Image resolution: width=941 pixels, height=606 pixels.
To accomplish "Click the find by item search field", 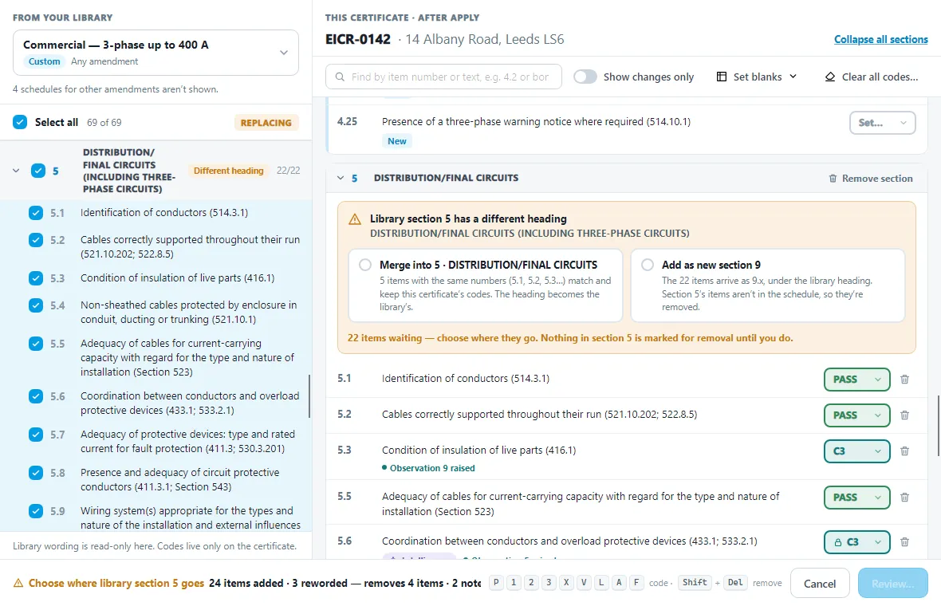I will 443,77.
